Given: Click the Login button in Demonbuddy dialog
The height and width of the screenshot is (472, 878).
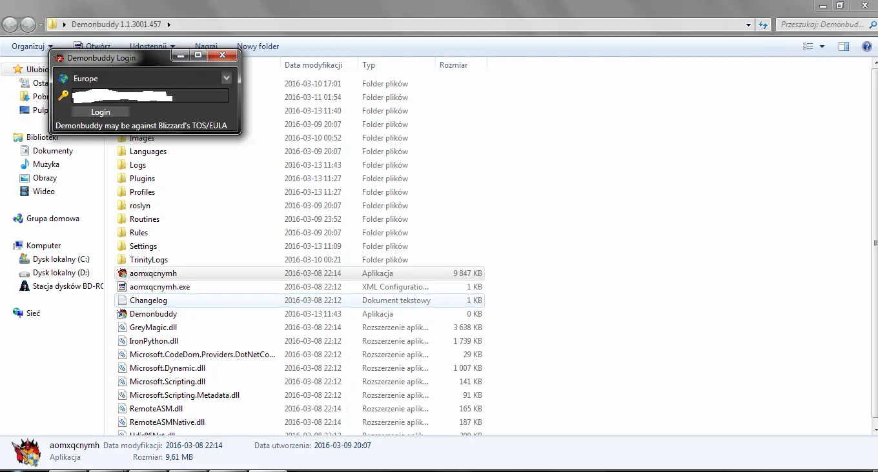Looking at the screenshot, I should pos(101,112).
